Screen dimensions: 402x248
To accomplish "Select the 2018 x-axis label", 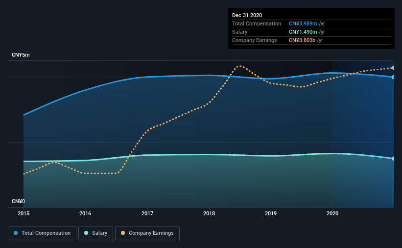I will 209,213.
